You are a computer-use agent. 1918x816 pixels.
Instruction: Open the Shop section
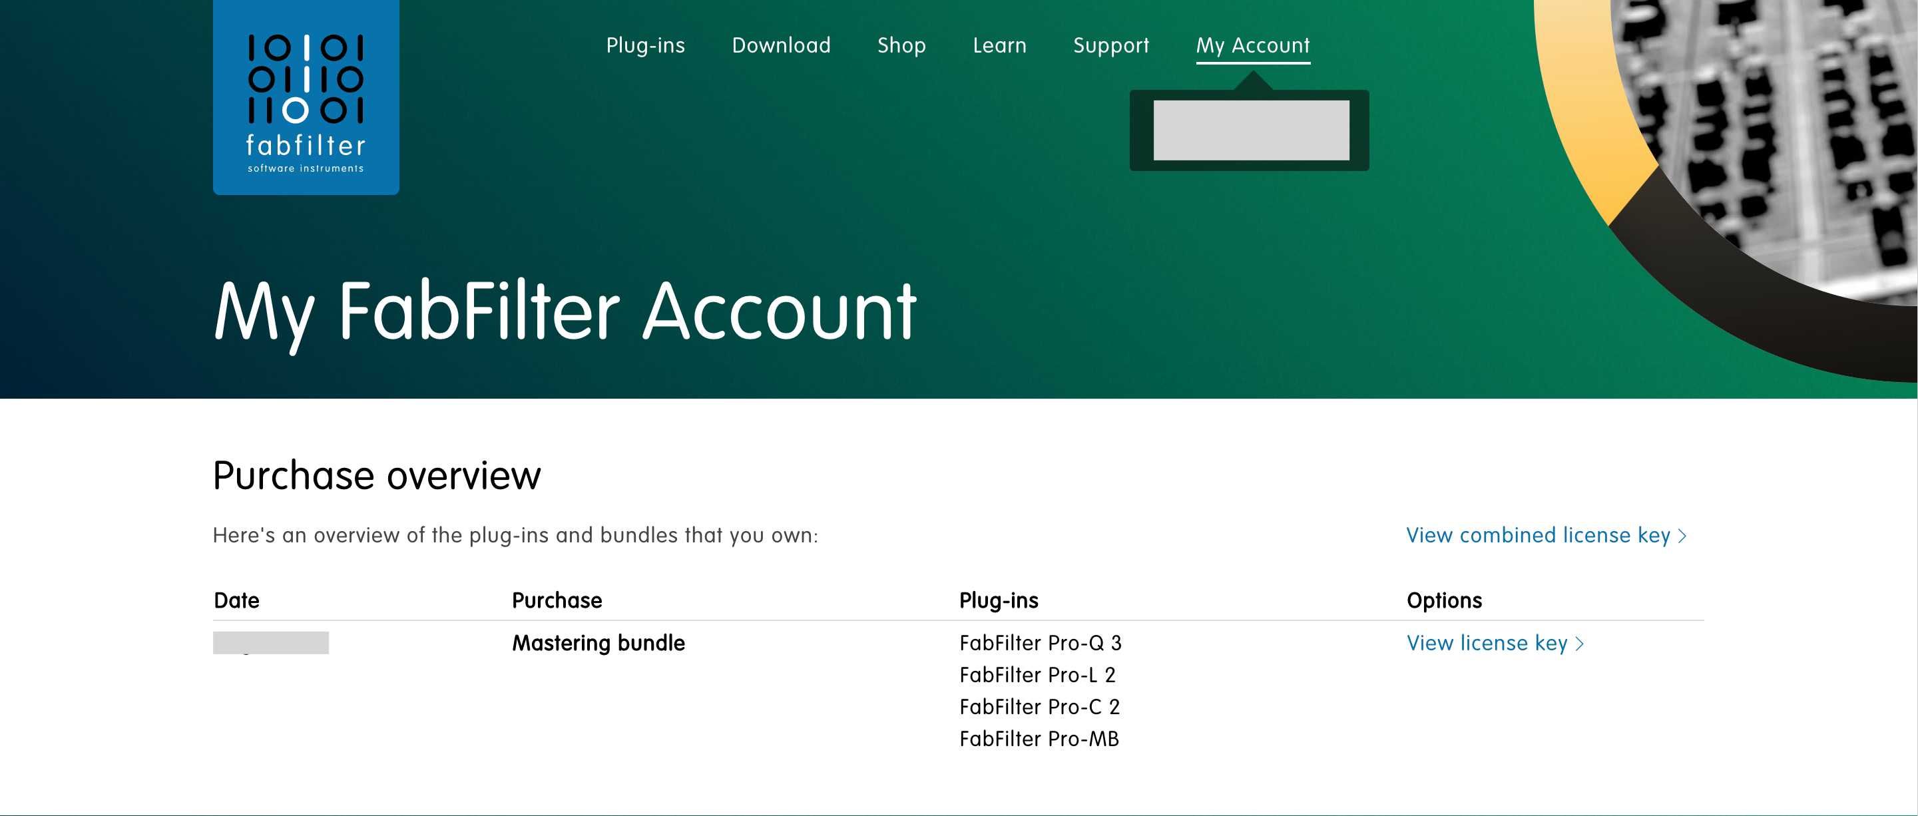tap(901, 45)
